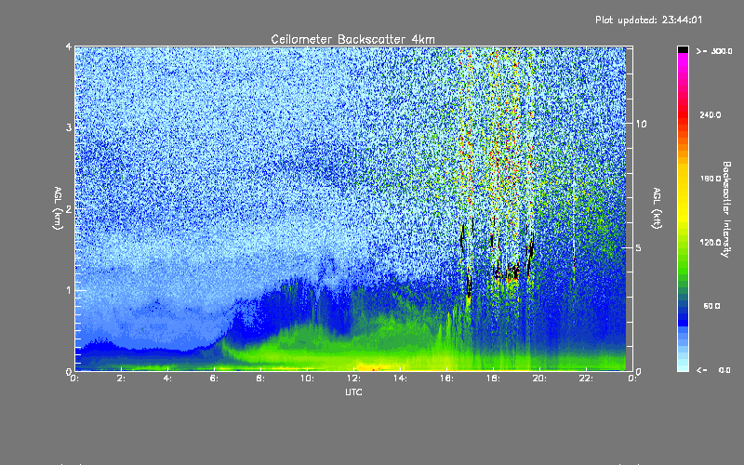Select the "240.0" colorbar value
Viewport: 744px width, 465px height.
point(711,114)
